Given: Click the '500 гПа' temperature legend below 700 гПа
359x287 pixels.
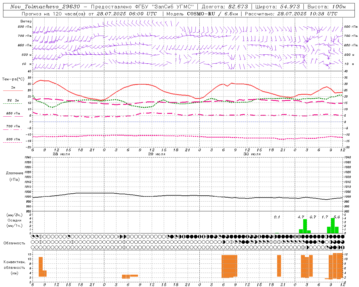Looking at the screenshot, I should click(x=13, y=139).
